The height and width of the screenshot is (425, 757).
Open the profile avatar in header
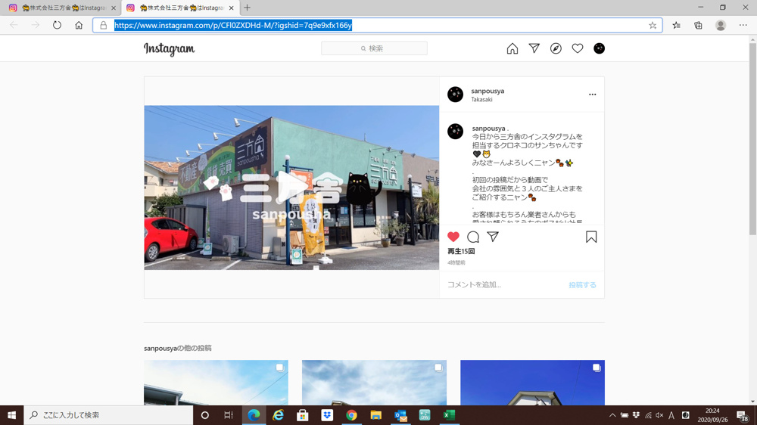tap(599, 48)
